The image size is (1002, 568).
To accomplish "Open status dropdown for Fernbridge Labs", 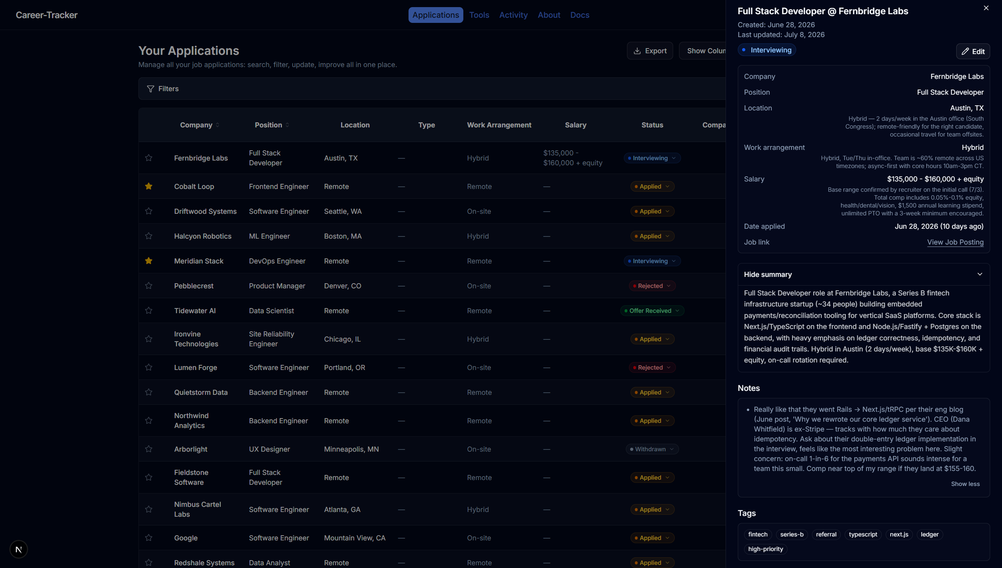I will pyautogui.click(x=652, y=158).
